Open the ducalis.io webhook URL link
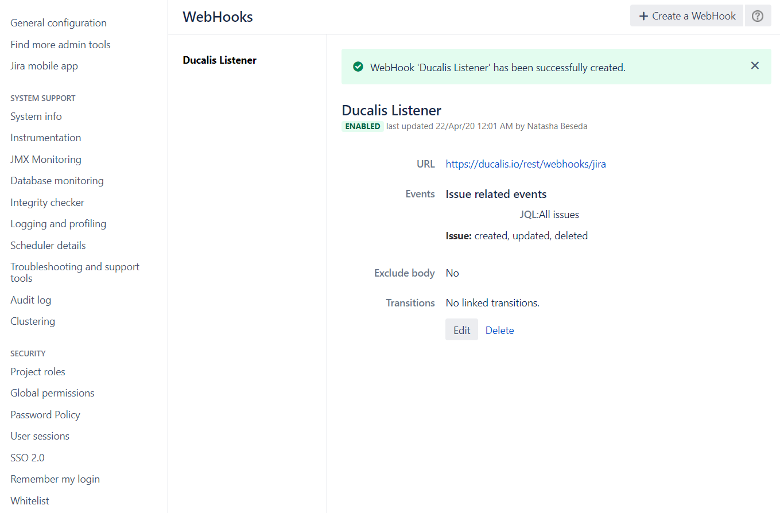Viewport: 780px width, 513px height. (x=526, y=164)
